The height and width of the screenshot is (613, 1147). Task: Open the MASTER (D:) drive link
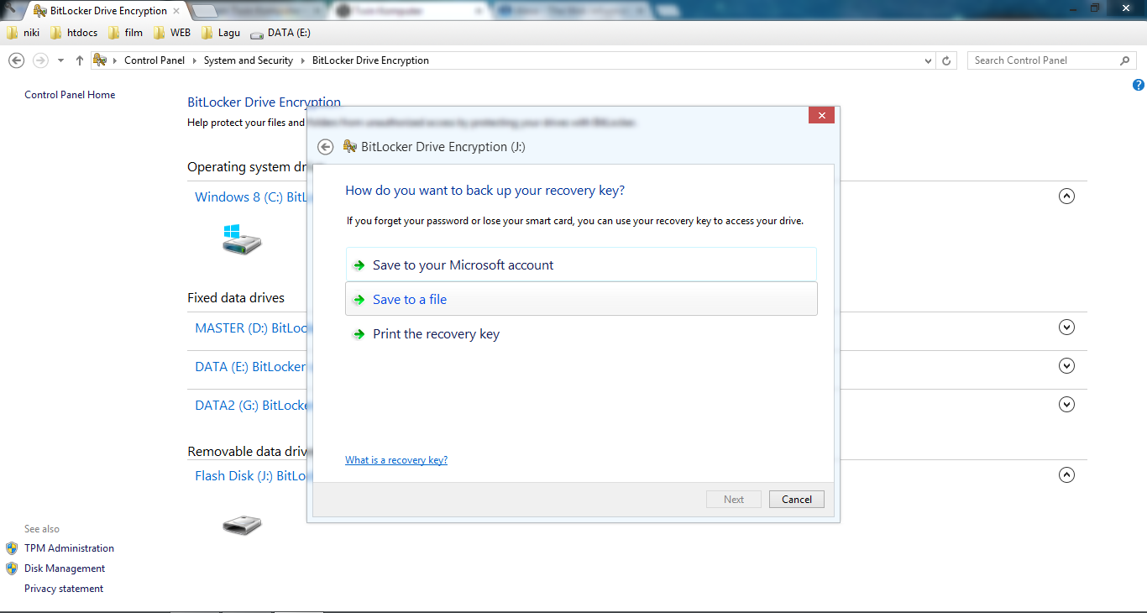click(251, 328)
